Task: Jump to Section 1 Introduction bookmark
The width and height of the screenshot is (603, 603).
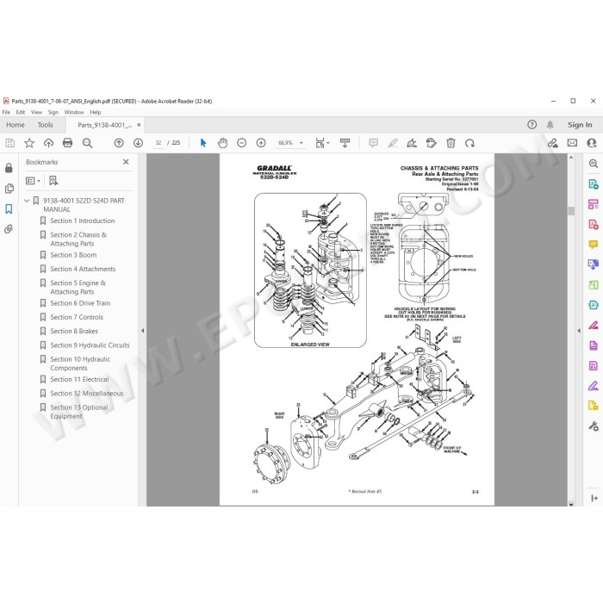Action: coord(83,221)
